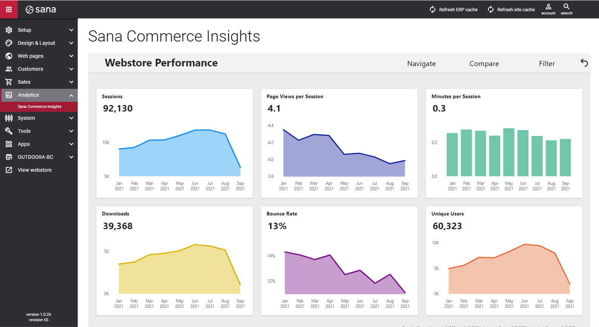Click the Bounce Rate value 13%
Viewport: 599px width, 327px height.
pyautogui.click(x=277, y=226)
